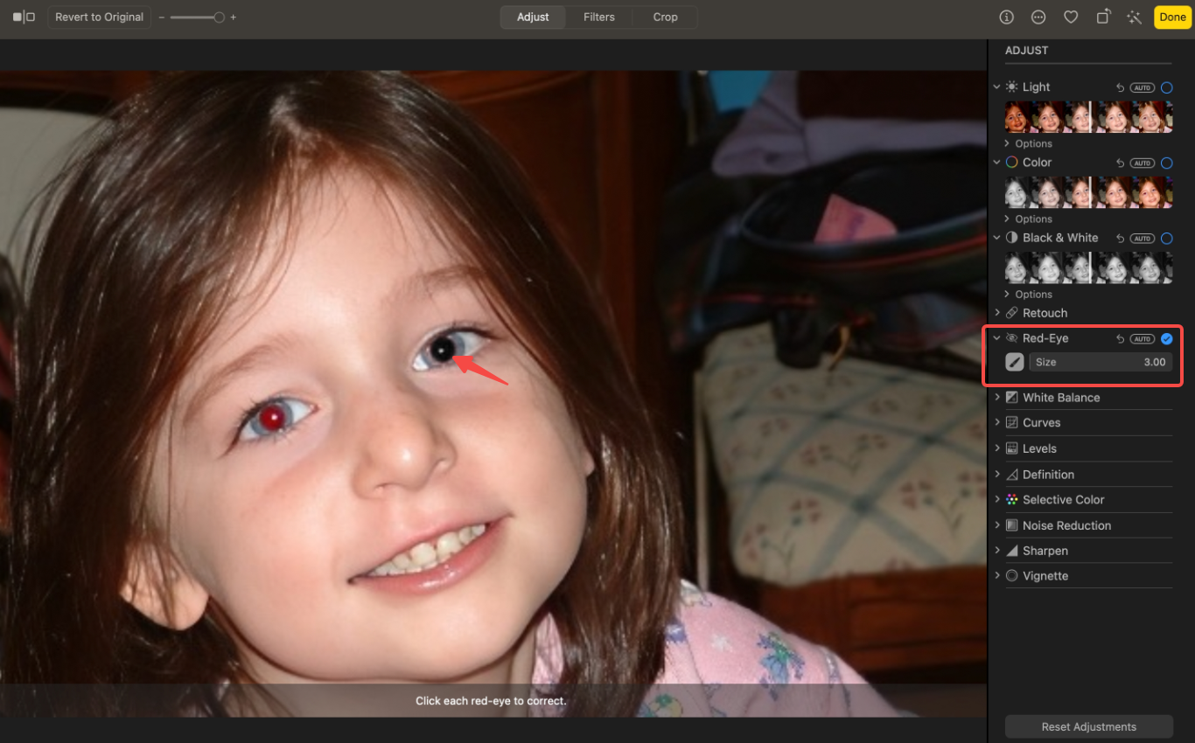This screenshot has height=743, width=1195.
Task: Toggle the Light adjustment on or off
Action: [1166, 87]
